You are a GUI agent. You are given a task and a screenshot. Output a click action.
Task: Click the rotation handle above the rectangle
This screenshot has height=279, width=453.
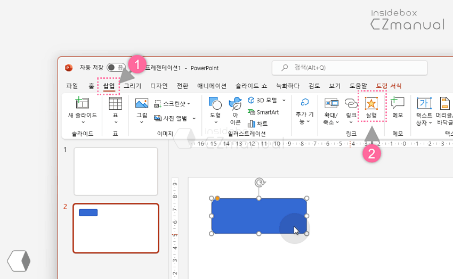pyautogui.click(x=260, y=182)
